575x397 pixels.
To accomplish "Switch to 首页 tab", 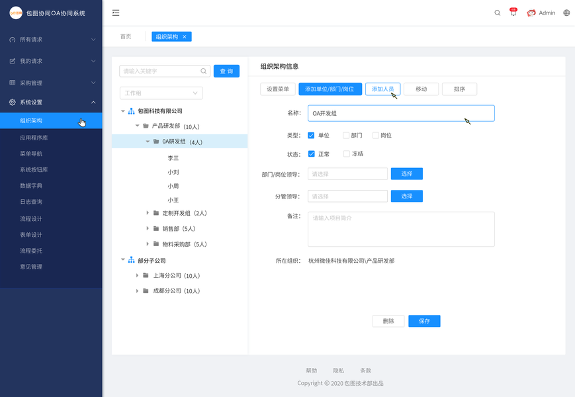I will coord(126,36).
